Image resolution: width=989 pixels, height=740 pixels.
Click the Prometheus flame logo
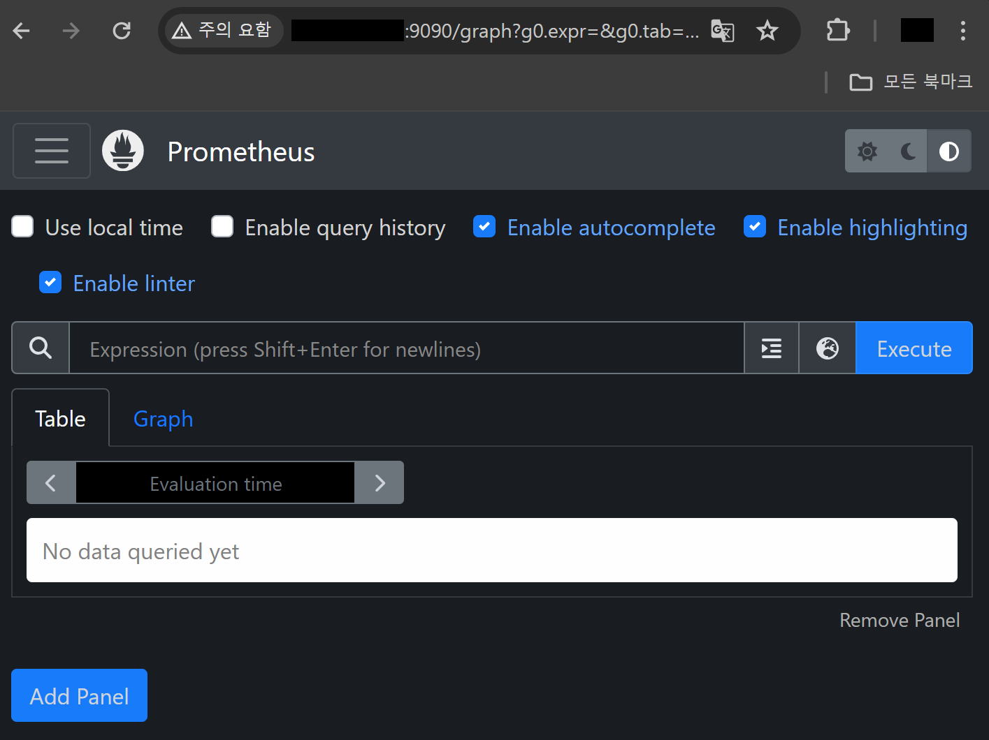[x=123, y=151]
